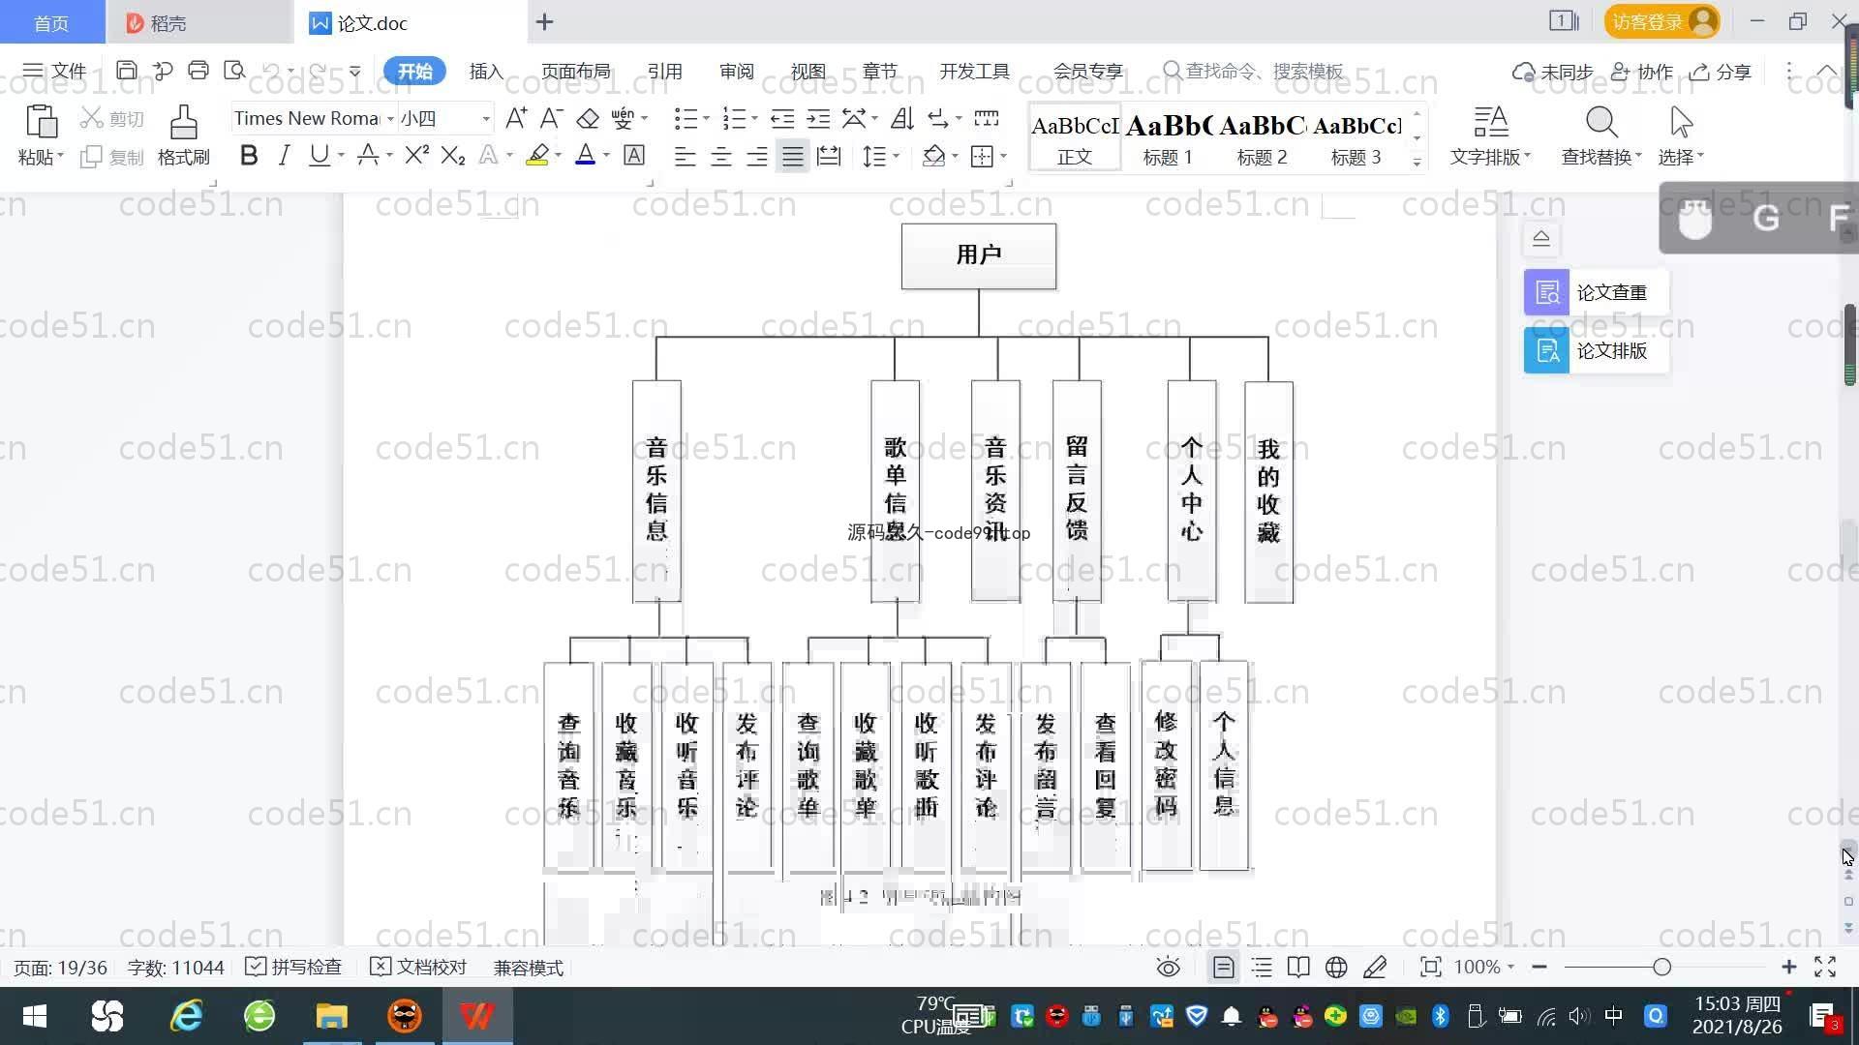1859x1045 pixels.
Task: Open the View tab
Action: click(x=808, y=72)
